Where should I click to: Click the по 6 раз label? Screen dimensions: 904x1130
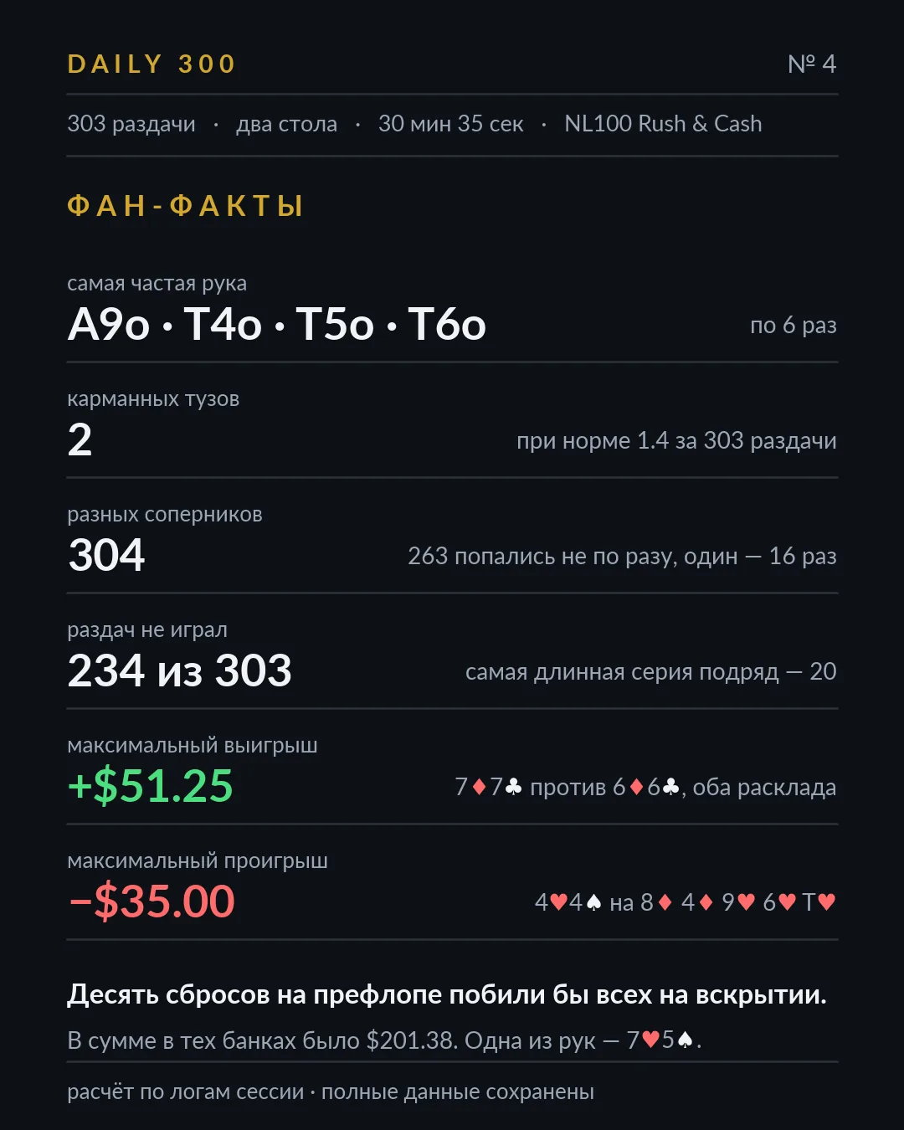794,326
